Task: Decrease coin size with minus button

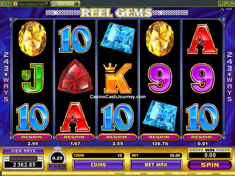Action: coord(53,167)
